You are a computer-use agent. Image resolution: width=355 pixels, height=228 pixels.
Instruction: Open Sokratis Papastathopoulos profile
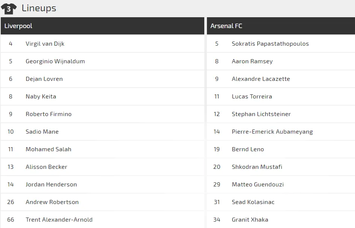coord(270,44)
